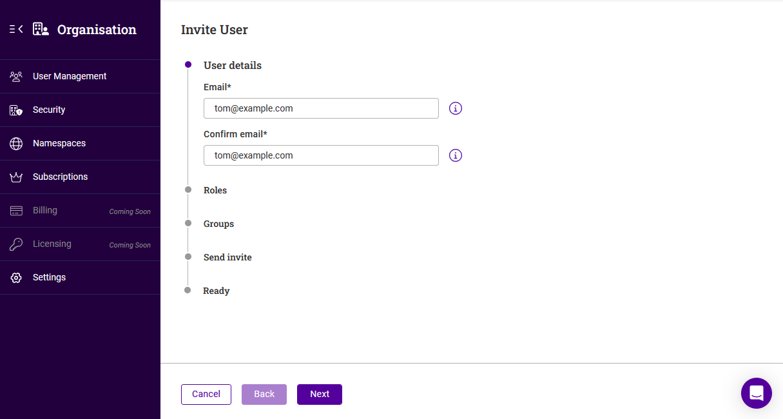Screen dimensions: 783x419
Task: Click the info icon beside the Email field
Action: (x=456, y=108)
